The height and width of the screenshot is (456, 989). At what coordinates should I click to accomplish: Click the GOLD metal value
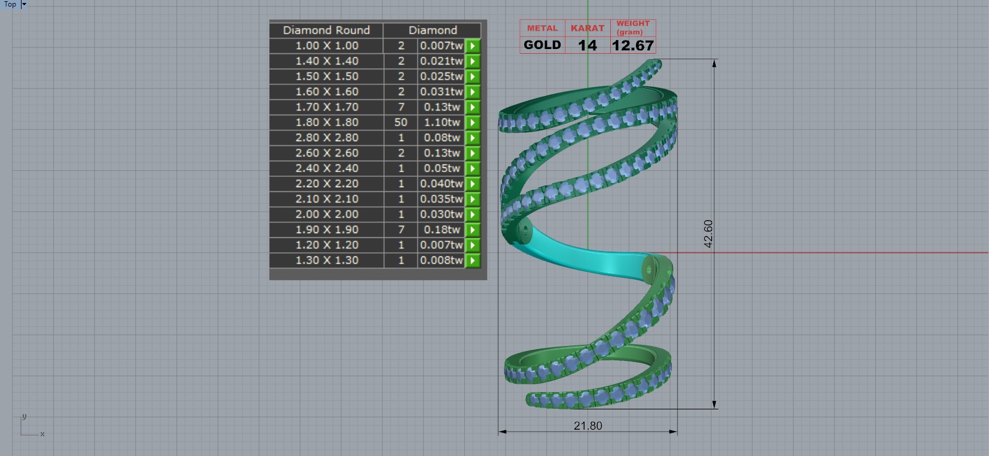542,45
